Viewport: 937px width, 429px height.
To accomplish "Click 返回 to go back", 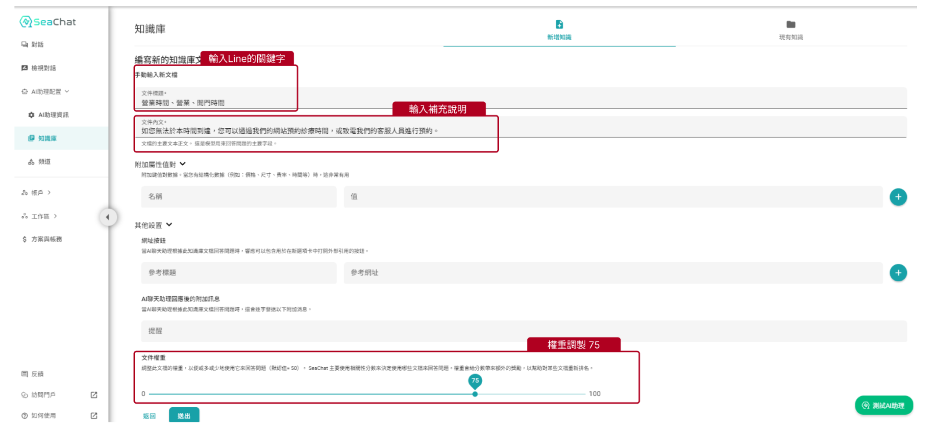I will pyautogui.click(x=149, y=416).
